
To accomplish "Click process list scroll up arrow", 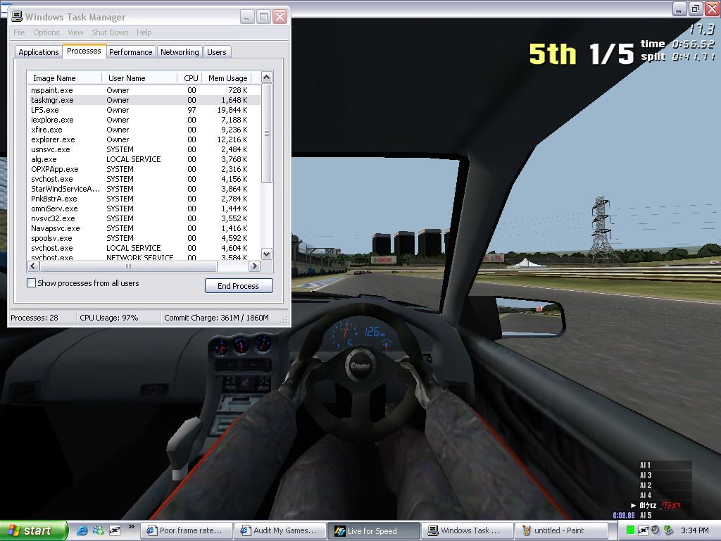I will tap(267, 77).
